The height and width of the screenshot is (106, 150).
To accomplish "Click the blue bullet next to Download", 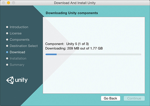I will pos(7,52).
